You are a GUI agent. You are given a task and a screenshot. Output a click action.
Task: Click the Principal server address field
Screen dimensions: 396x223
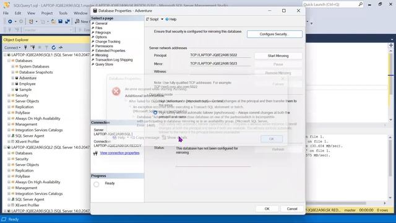[x=220, y=55]
